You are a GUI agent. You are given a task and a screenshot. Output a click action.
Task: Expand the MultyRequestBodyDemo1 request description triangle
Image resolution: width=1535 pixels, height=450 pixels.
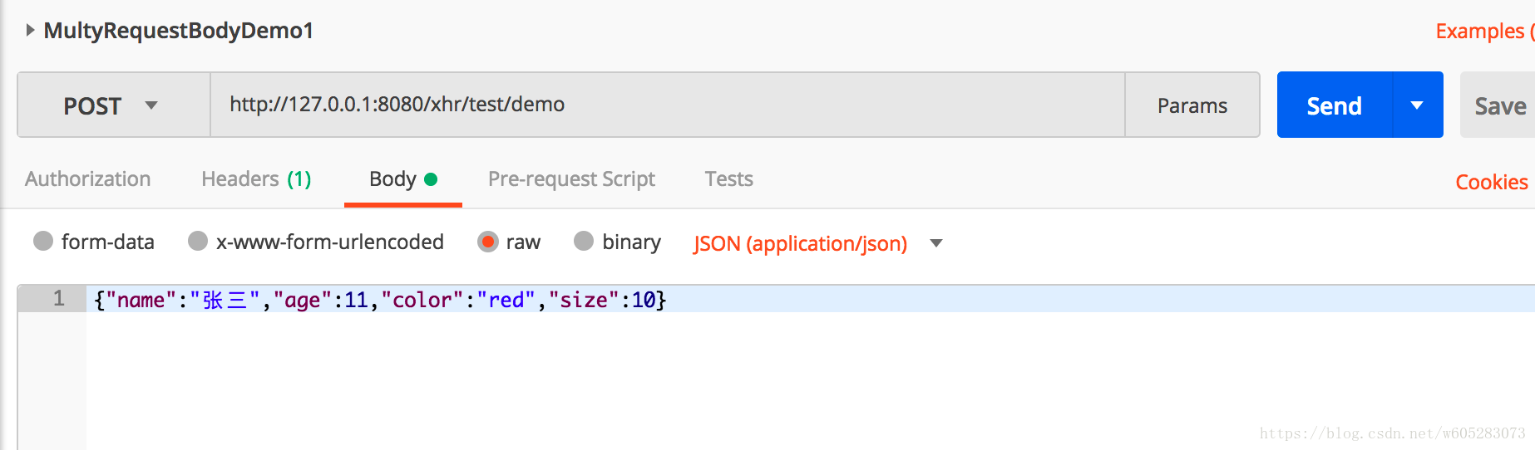[x=30, y=31]
